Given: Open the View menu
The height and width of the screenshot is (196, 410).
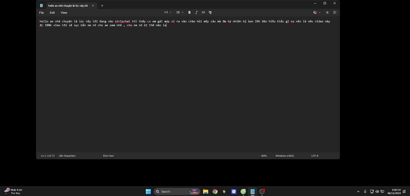Looking at the screenshot, I should (64, 13).
